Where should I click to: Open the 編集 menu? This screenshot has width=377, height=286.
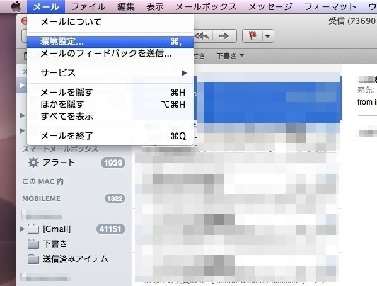click(x=125, y=6)
